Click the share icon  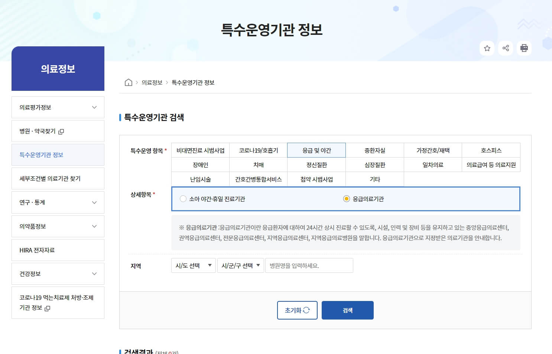506,48
